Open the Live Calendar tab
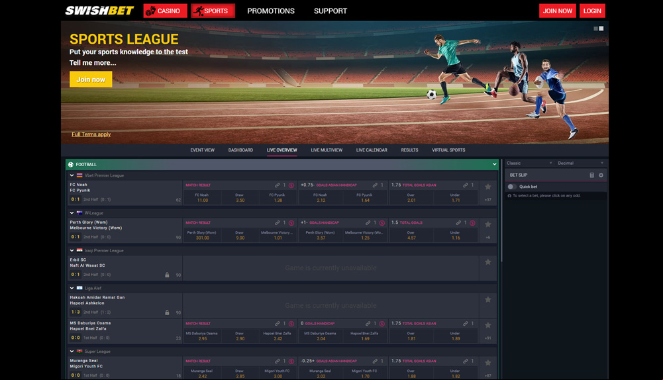This screenshot has width=663, height=380. point(372,150)
